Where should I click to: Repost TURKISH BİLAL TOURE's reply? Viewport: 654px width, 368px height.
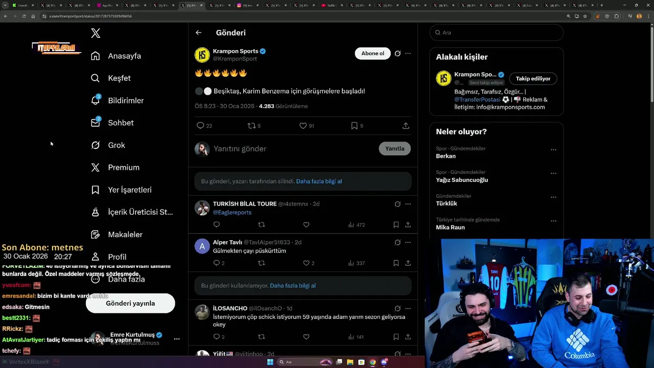[x=262, y=225]
